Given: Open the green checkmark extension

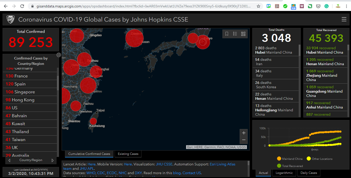Looking at the screenshot, I should coord(285,6).
